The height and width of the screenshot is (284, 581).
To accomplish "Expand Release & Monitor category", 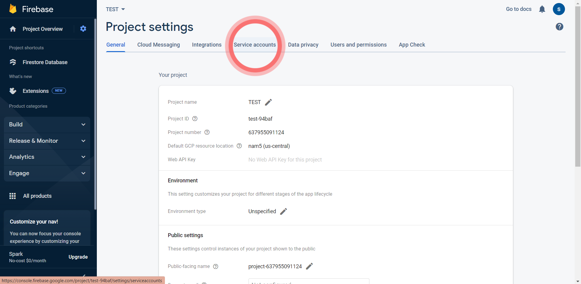I will [47, 141].
